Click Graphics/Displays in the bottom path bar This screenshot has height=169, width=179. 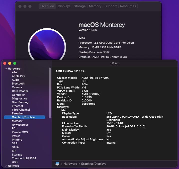(x=93, y=164)
